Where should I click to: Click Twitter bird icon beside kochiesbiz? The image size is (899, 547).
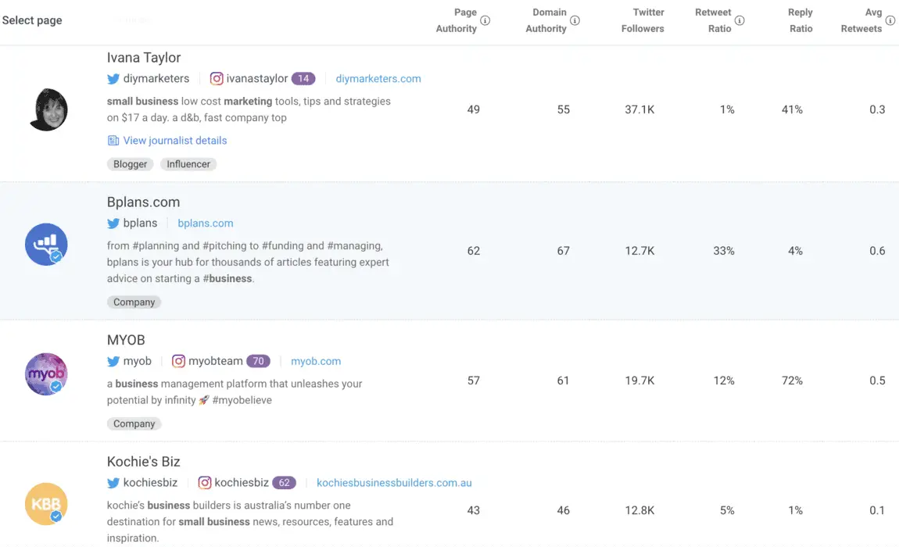click(113, 483)
